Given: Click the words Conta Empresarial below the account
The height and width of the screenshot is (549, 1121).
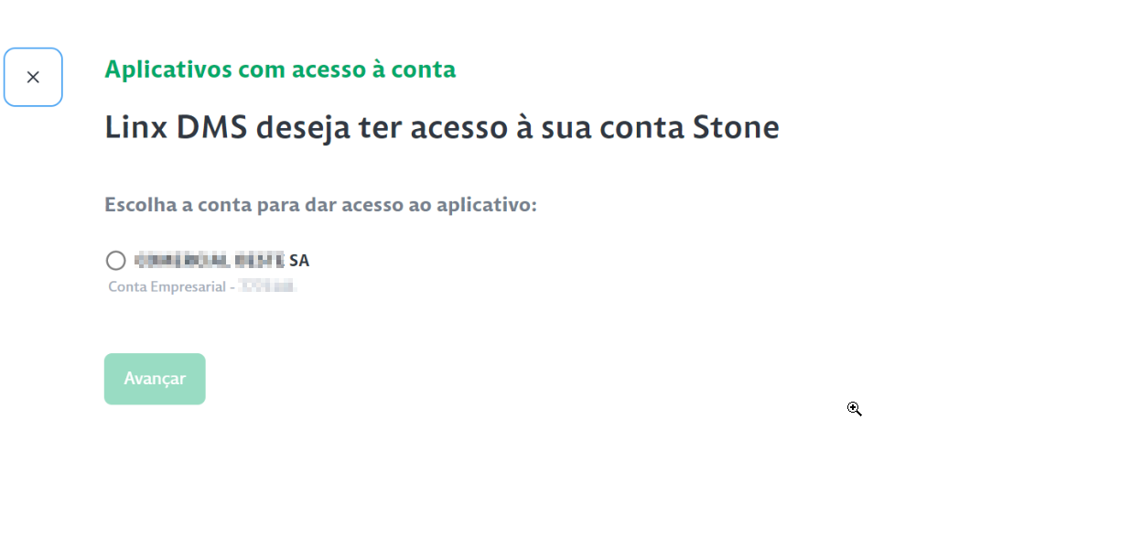Looking at the screenshot, I should tap(167, 287).
